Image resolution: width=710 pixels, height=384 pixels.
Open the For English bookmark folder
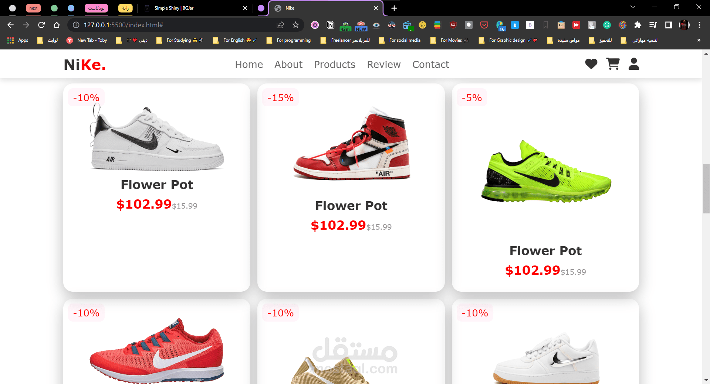(235, 40)
